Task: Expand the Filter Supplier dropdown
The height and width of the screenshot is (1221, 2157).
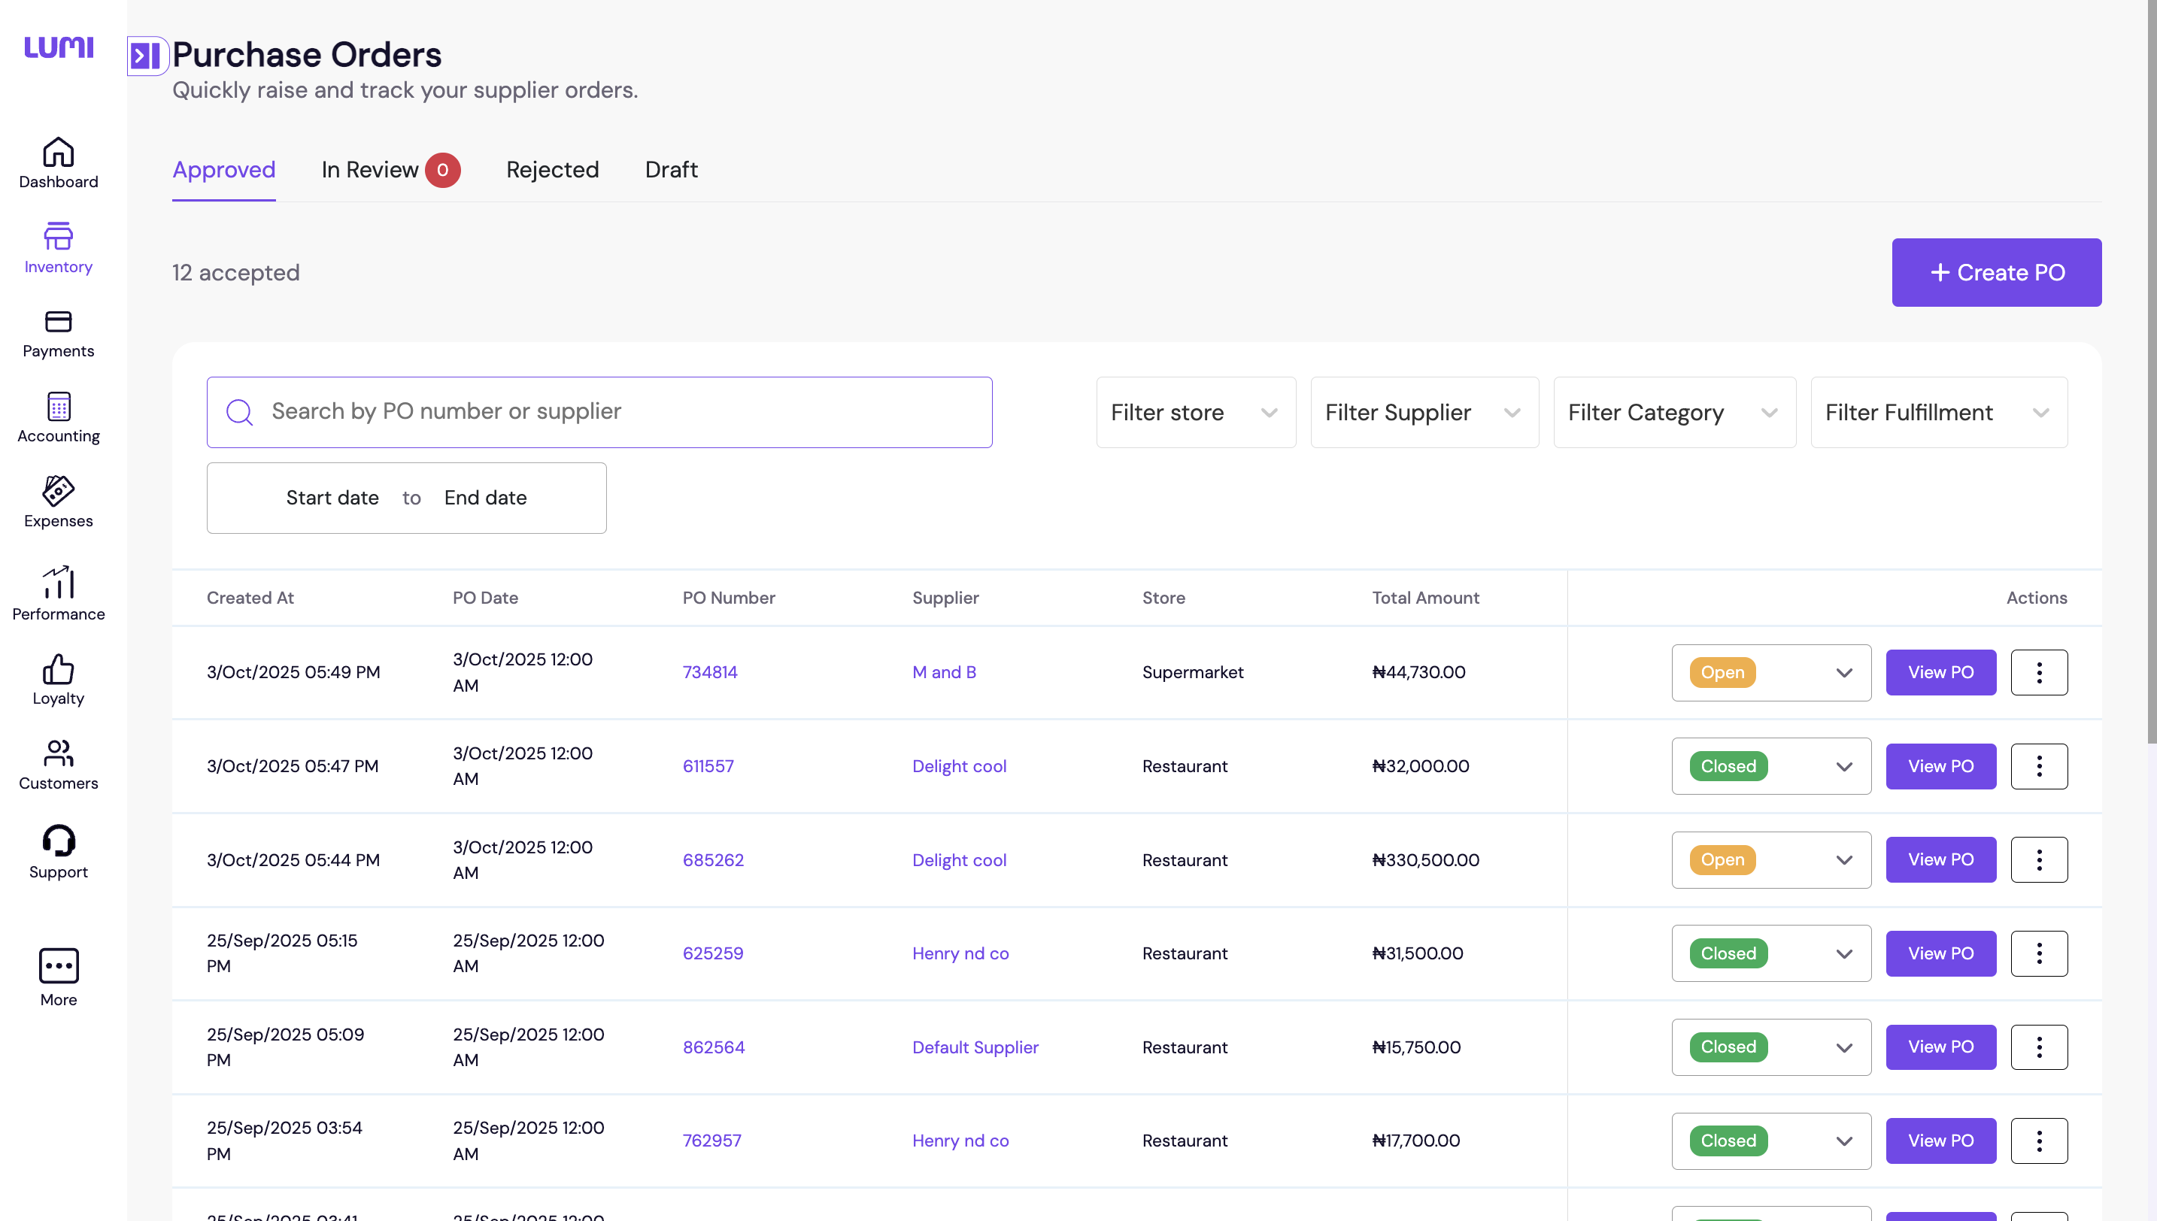Action: pos(1423,413)
